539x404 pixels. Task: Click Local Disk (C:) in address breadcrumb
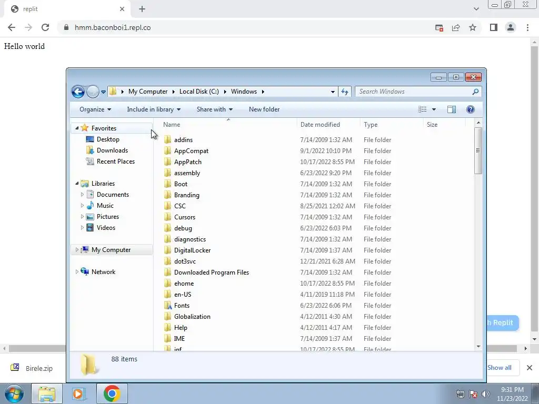(199, 92)
